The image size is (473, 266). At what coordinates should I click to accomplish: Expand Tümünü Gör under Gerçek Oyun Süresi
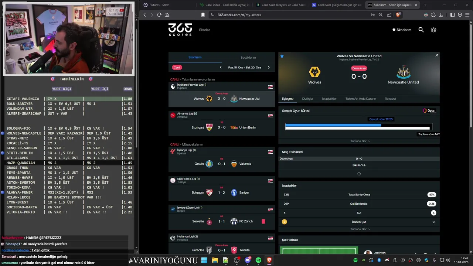click(360, 141)
